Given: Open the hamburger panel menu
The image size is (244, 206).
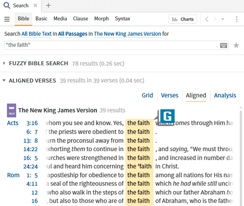Looking at the screenshot, I should 7,19.
